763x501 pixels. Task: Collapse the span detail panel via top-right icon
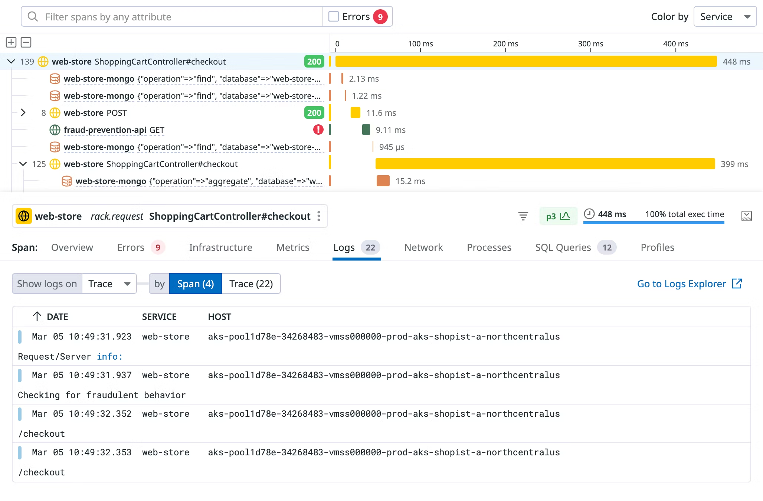point(747,216)
